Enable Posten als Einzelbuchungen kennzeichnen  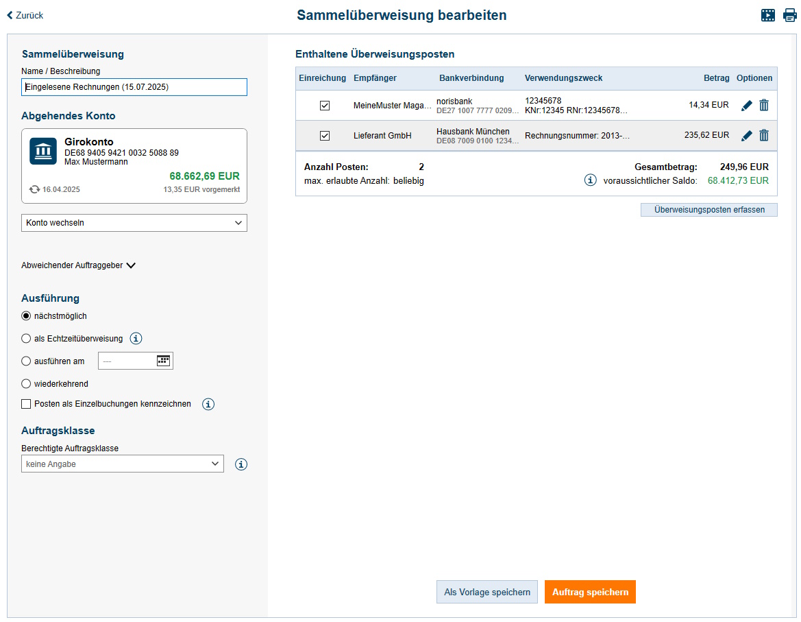[x=27, y=404]
